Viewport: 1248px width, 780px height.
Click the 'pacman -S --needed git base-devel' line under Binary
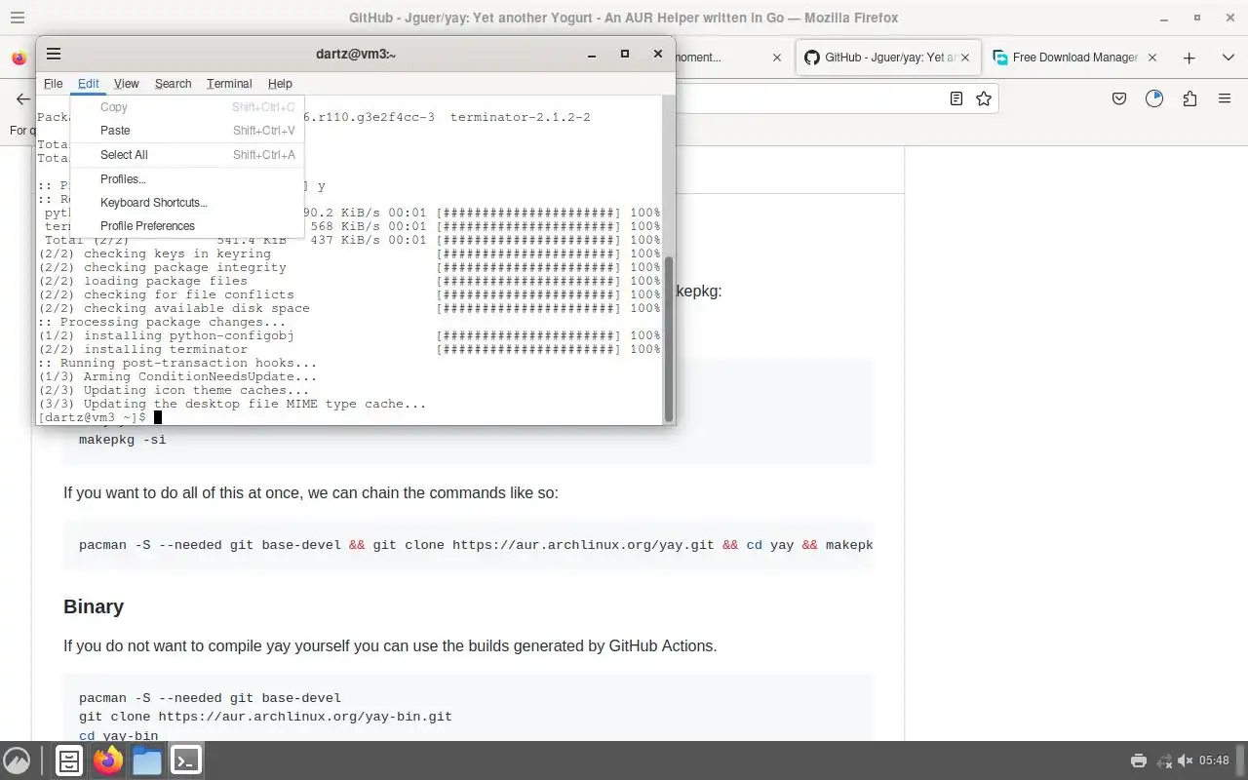[210, 698]
